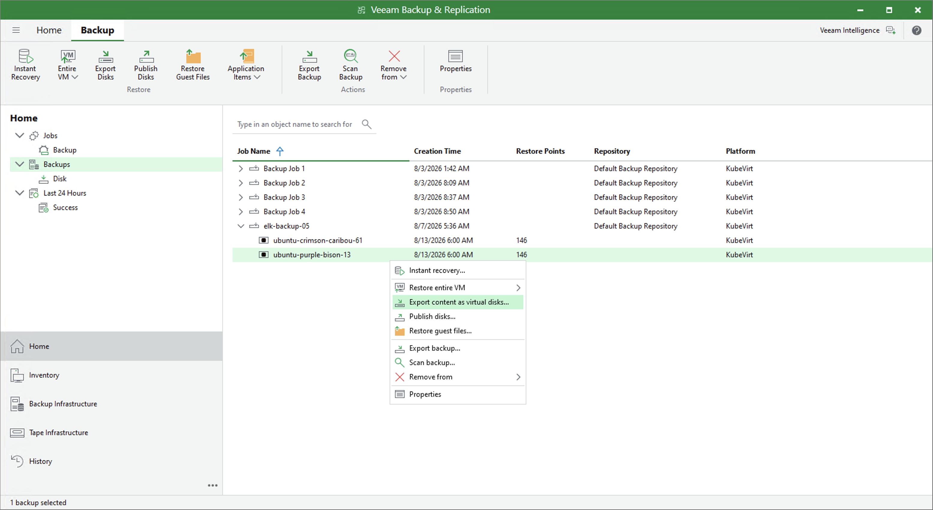Collapse the elk-backup-05 row
This screenshot has height=510, width=933.
(x=241, y=226)
